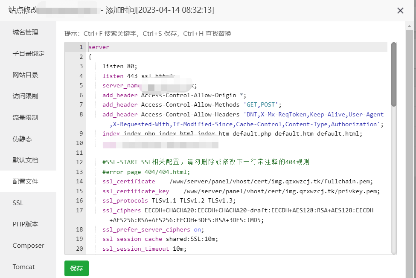
Task: Switch to the 子目录绑定 tab
Action: pos(28,54)
